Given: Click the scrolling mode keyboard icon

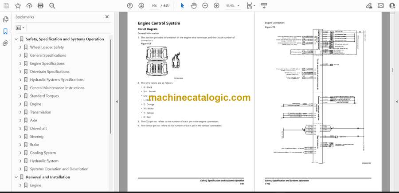Looking at the screenshot, I should [x=264, y=6].
